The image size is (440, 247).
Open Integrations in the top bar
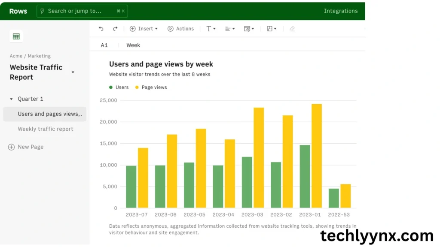click(340, 11)
